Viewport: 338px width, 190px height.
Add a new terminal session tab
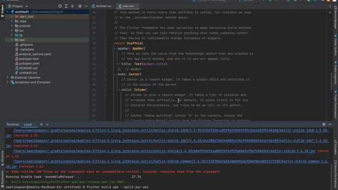pyautogui.click(x=41, y=125)
